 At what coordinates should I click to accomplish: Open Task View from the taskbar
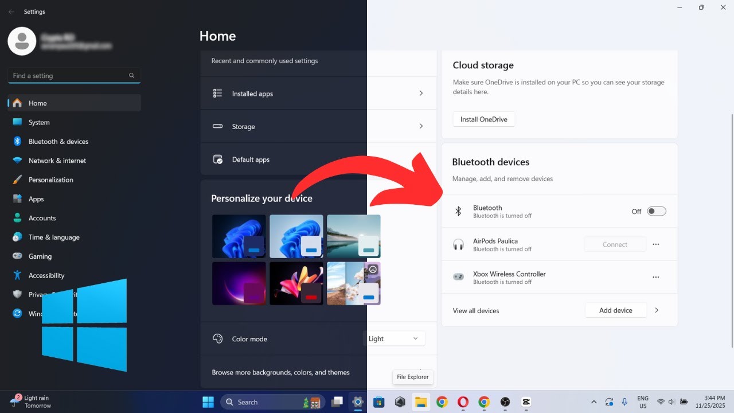coord(337,402)
